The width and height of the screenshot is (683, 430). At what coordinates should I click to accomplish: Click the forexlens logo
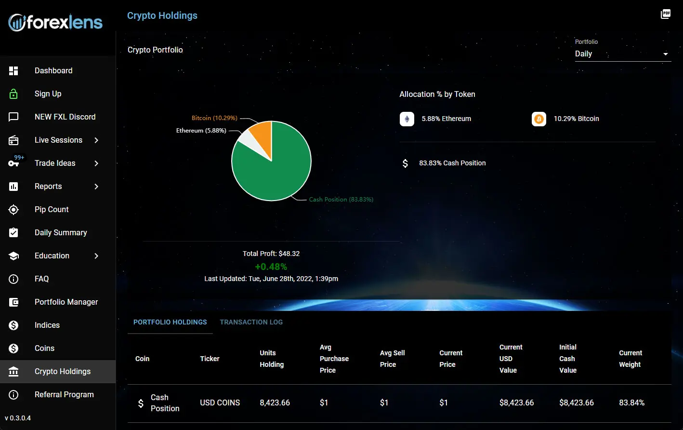click(55, 22)
